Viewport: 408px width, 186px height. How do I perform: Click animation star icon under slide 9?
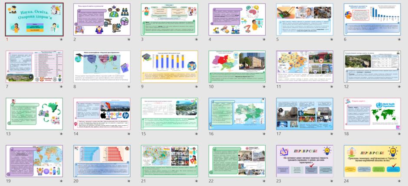197,87
